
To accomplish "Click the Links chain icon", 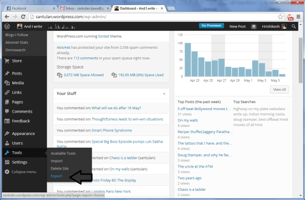I will pos(7,92).
